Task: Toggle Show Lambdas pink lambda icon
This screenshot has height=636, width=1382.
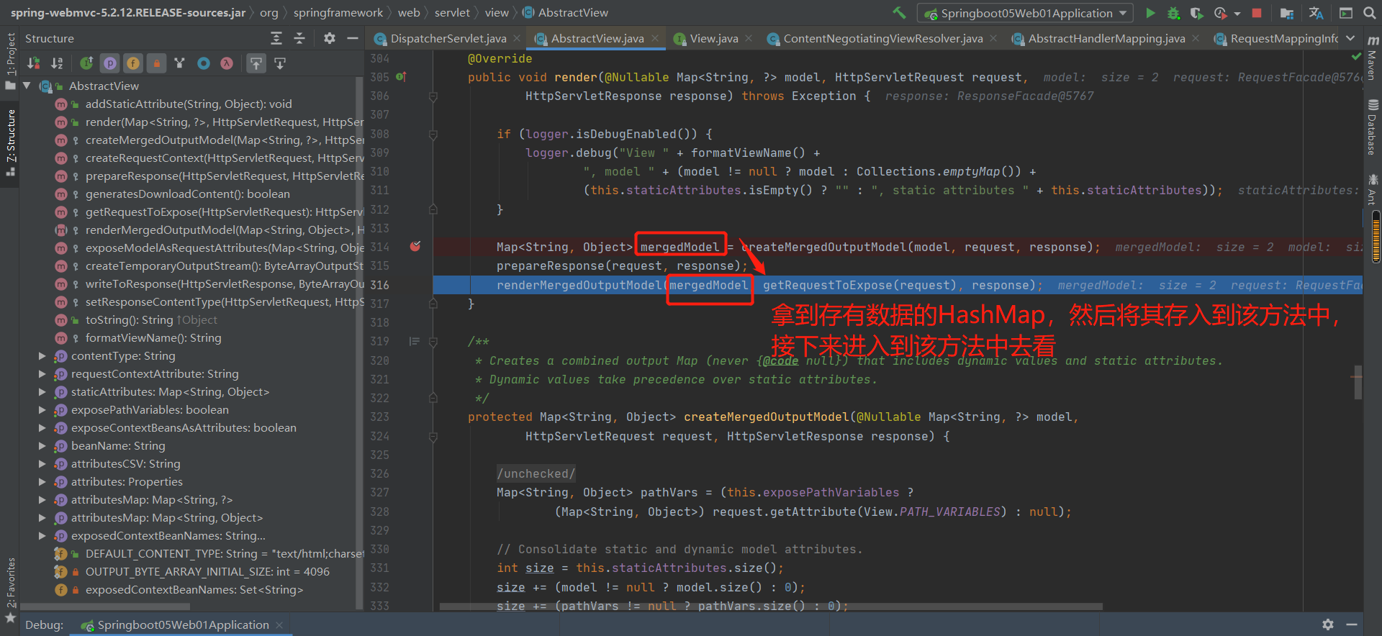Action: [227, 63]
